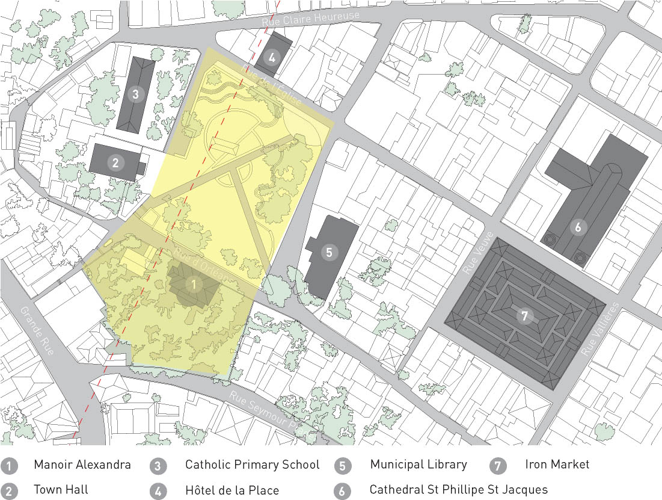The height and width of the screenshot is (500, 662).
Task: Click the legend circle numbered 1
Action: (x=9, y=466)
